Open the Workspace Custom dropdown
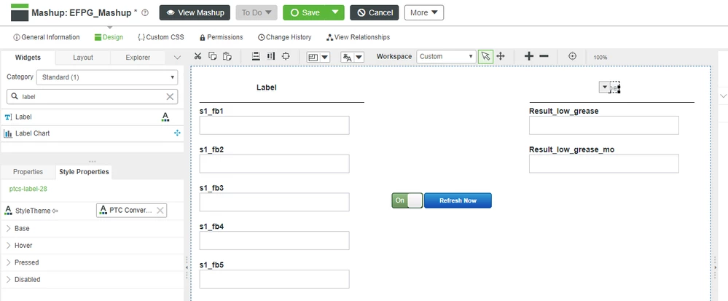Viewport: 728px width, 301px height. (446, 57)
